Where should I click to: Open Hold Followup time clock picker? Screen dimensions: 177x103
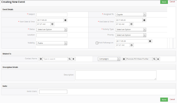tap(132, 45)
